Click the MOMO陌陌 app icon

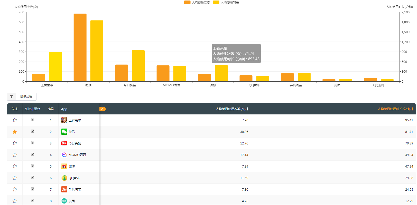coord(64,155)
